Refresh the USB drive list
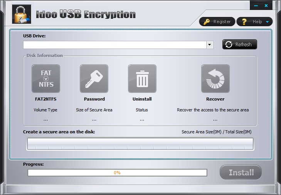This screenshot has height=195, width=281. click(240, 44)
